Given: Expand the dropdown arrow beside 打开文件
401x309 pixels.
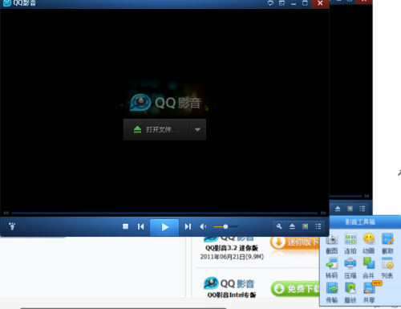Looking at the screenshot, I should point(197,130).
